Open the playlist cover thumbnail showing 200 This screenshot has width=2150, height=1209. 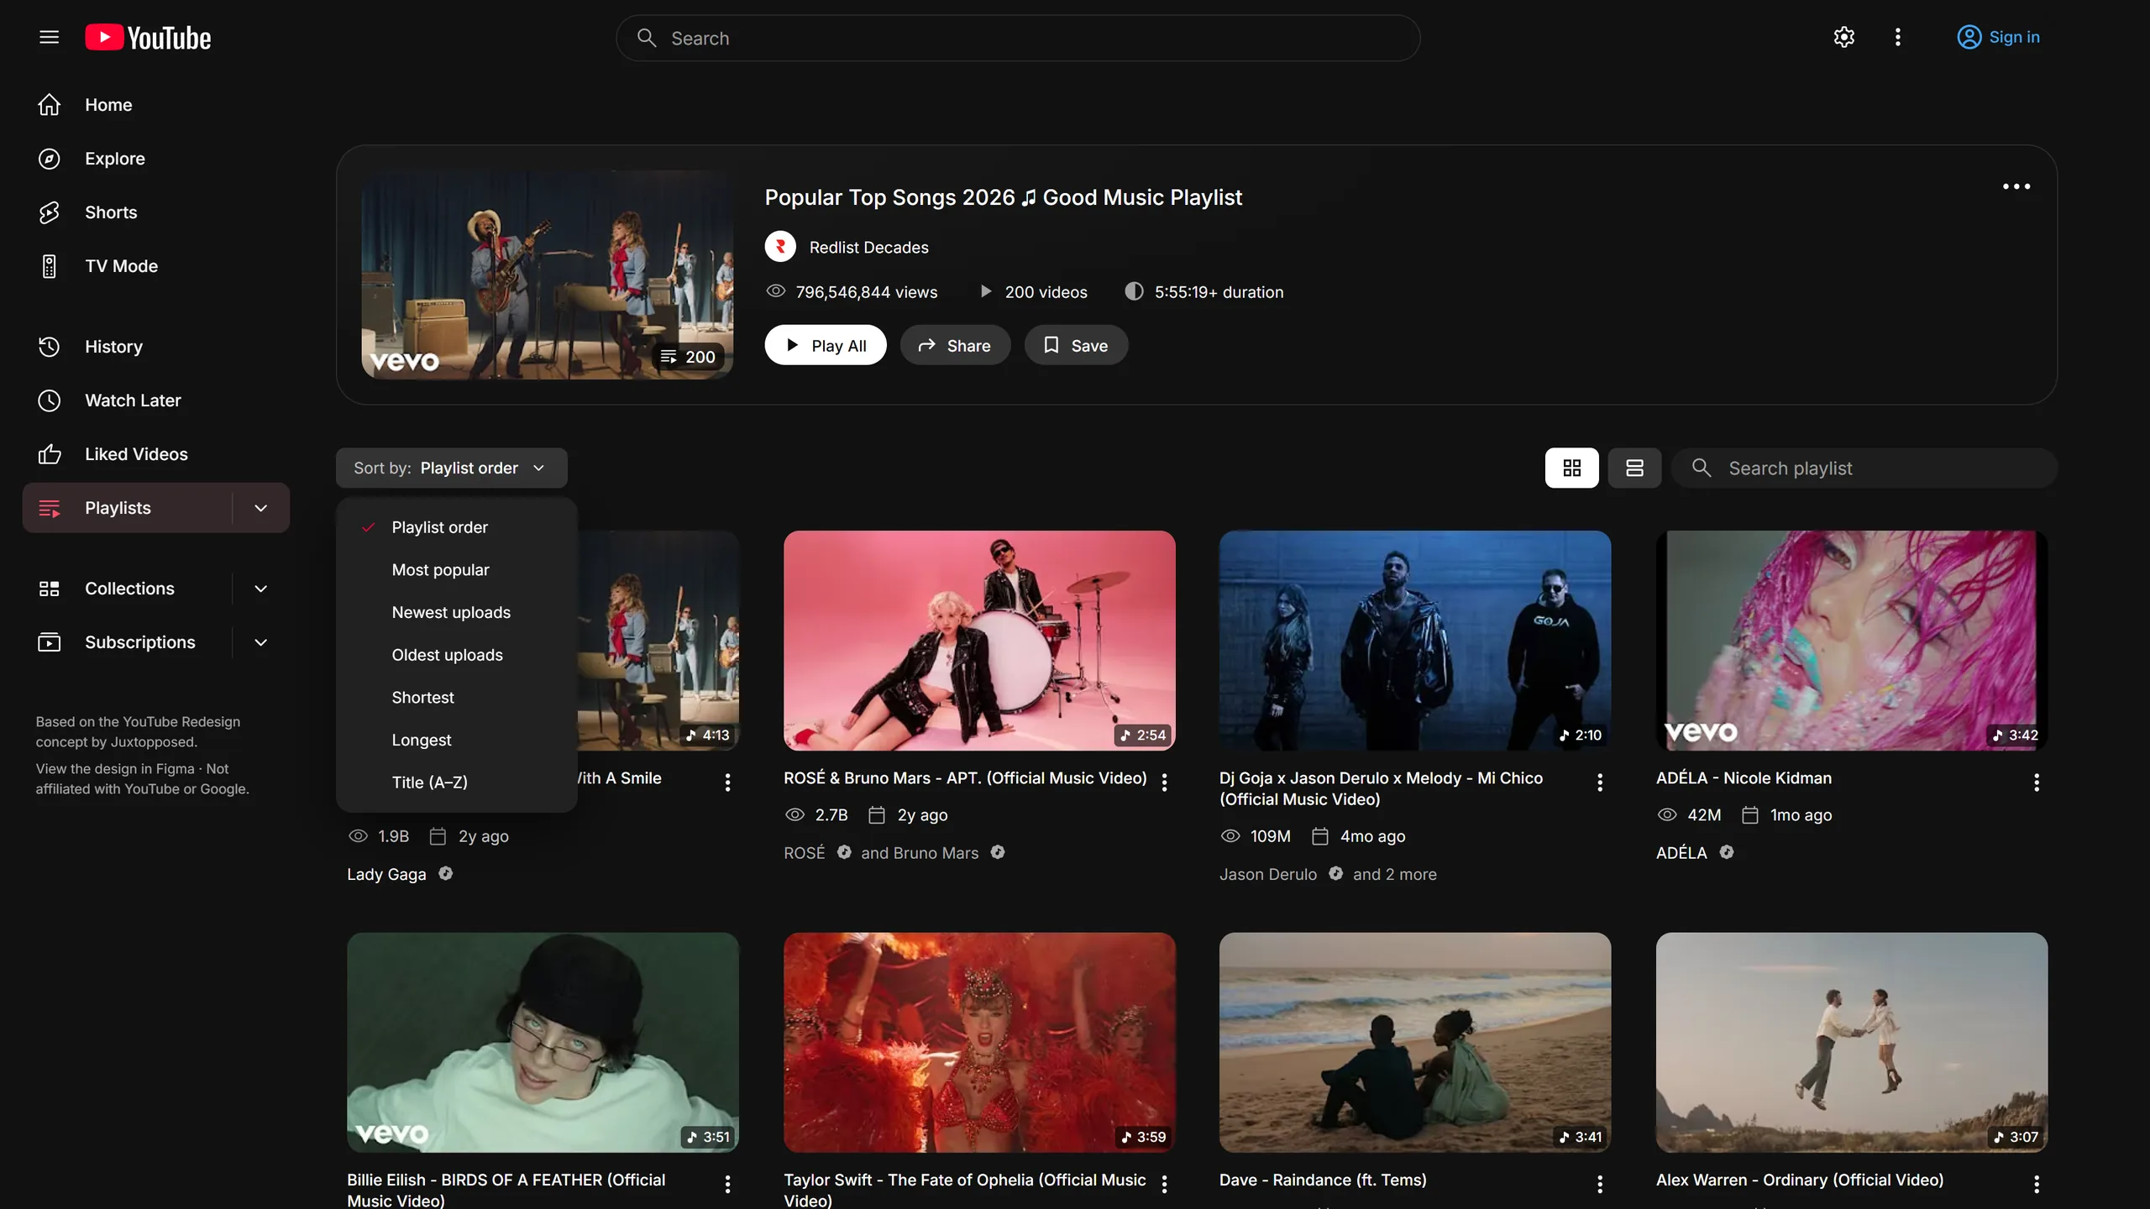tap(547, 275)
